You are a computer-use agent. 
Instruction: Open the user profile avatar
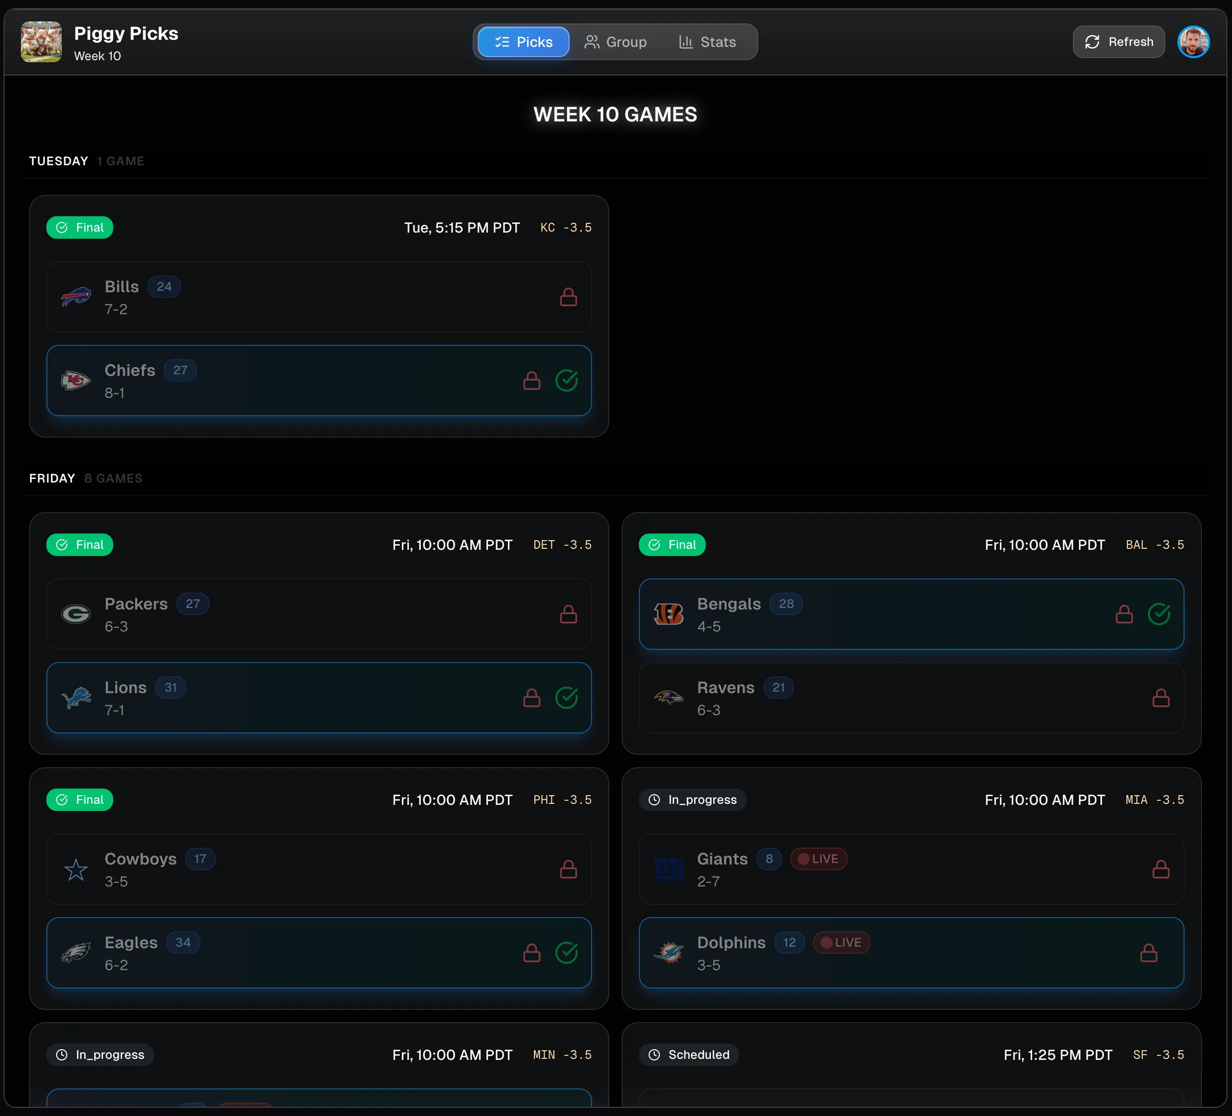[x=1192, y=41]
